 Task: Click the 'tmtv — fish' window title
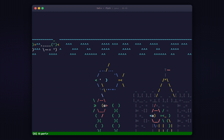click(104, 8)
